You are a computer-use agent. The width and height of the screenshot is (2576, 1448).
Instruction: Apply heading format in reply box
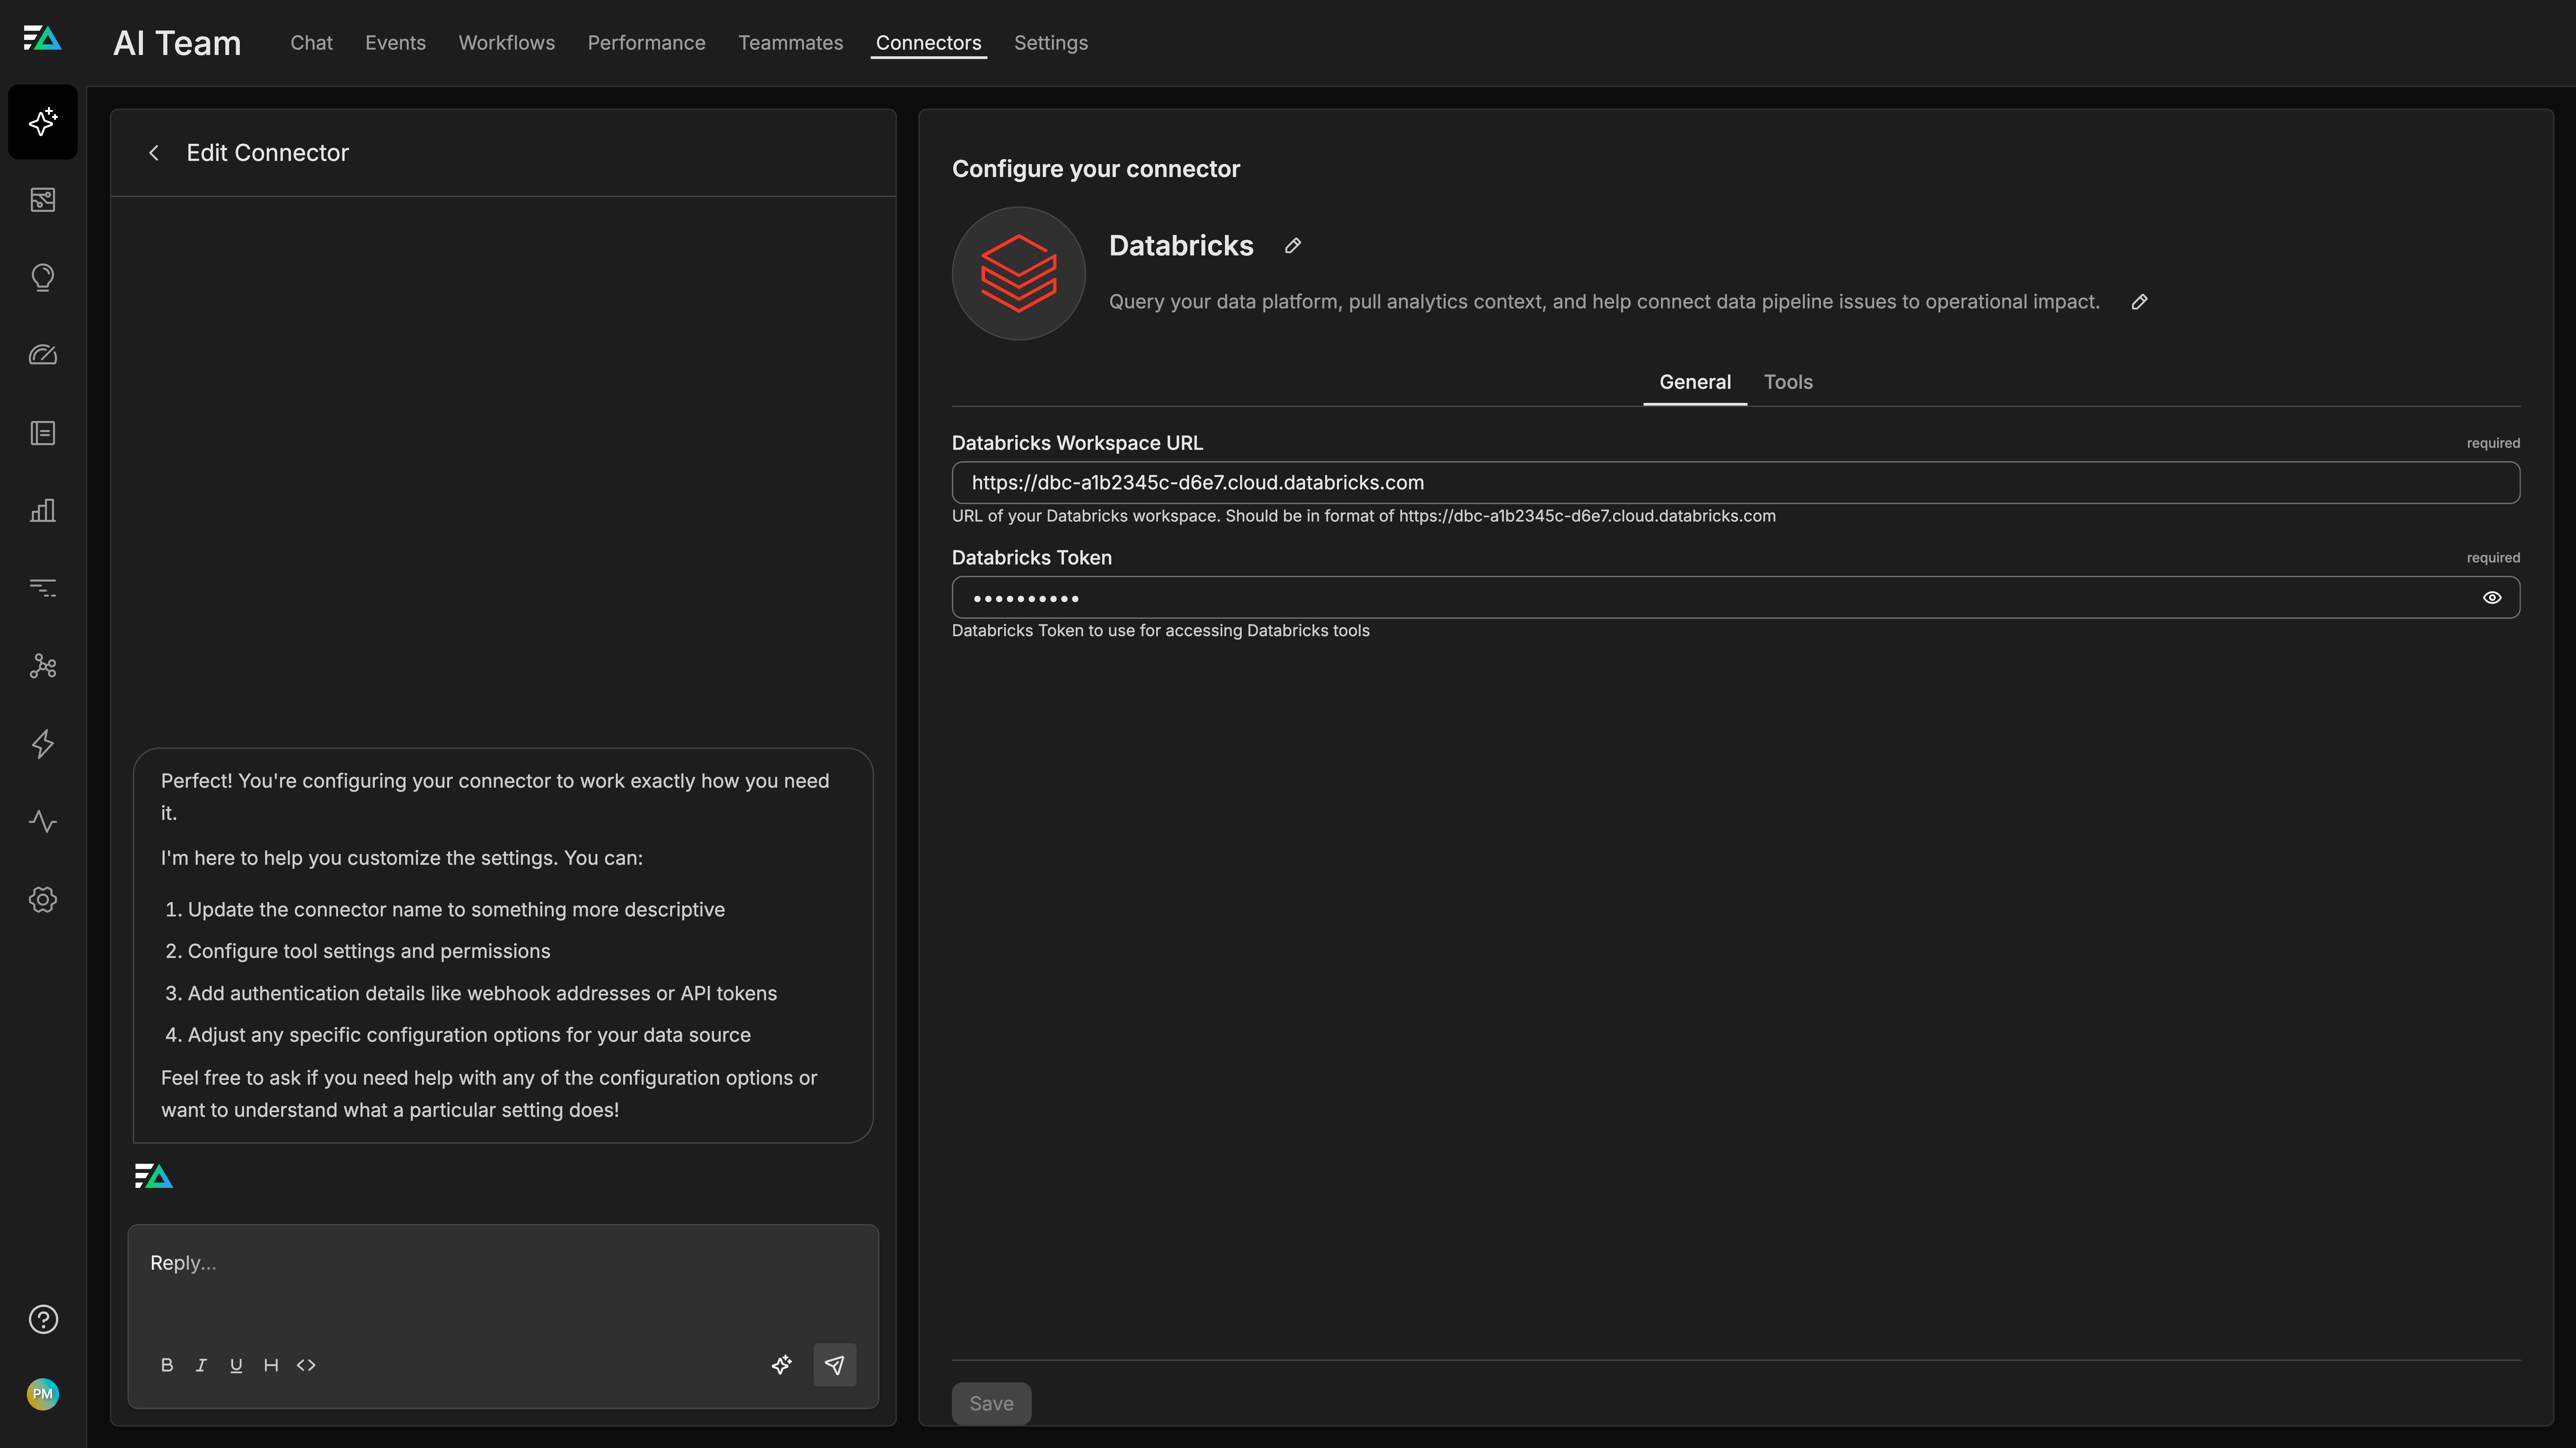click(x=271, y=1365)
